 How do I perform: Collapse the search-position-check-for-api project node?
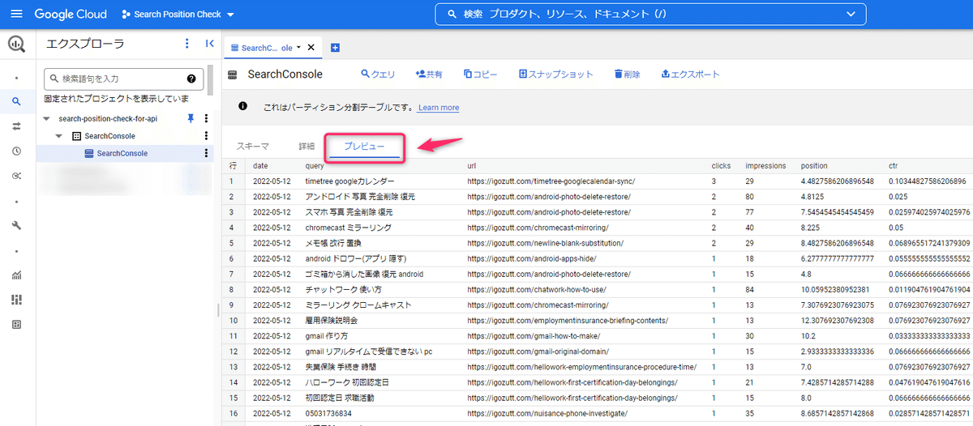pyautogui.click(x=45, y=118)
